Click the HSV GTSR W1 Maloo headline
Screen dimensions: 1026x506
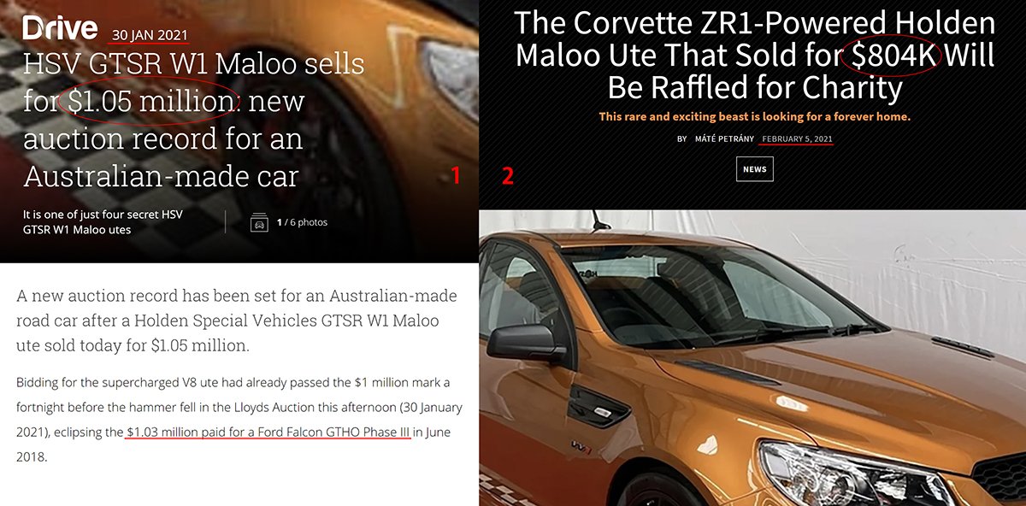[x=194, y=120]
